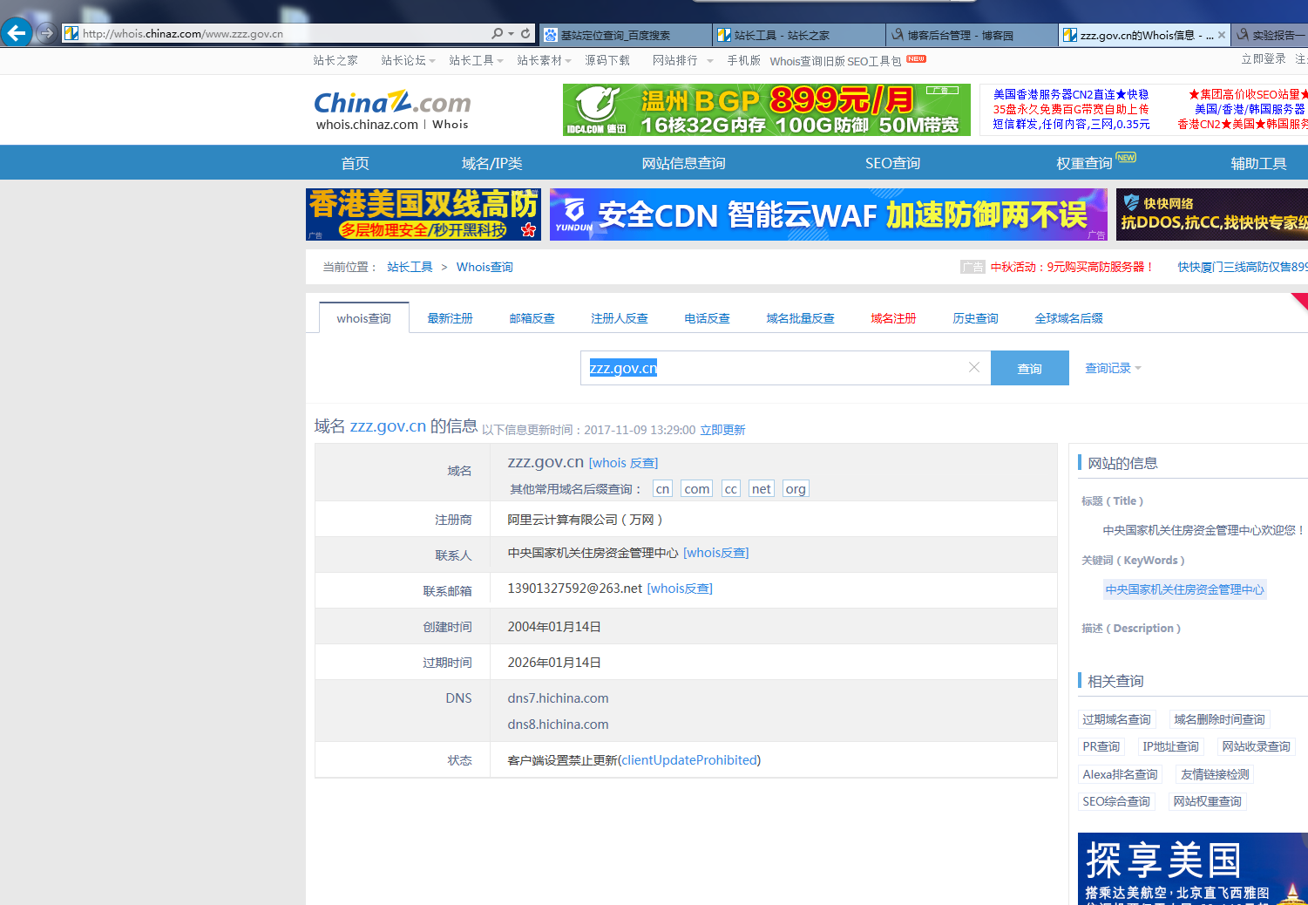
Task: Select the 域名注册 tab
Action: click(894, 318)
